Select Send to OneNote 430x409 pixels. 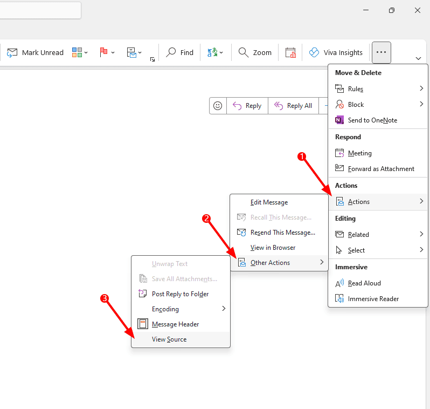pyautogui.click(x=372, y=120)
